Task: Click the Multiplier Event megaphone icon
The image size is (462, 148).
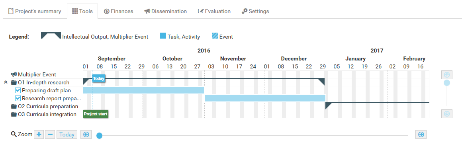Action: [x=14, y=74]
